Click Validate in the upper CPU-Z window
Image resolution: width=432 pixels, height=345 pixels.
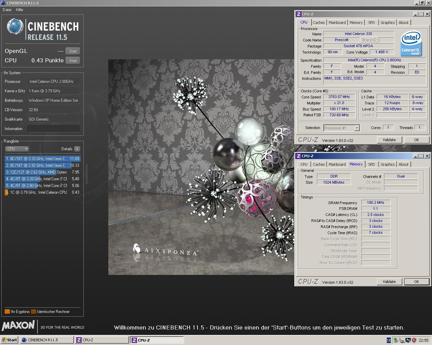389,140
